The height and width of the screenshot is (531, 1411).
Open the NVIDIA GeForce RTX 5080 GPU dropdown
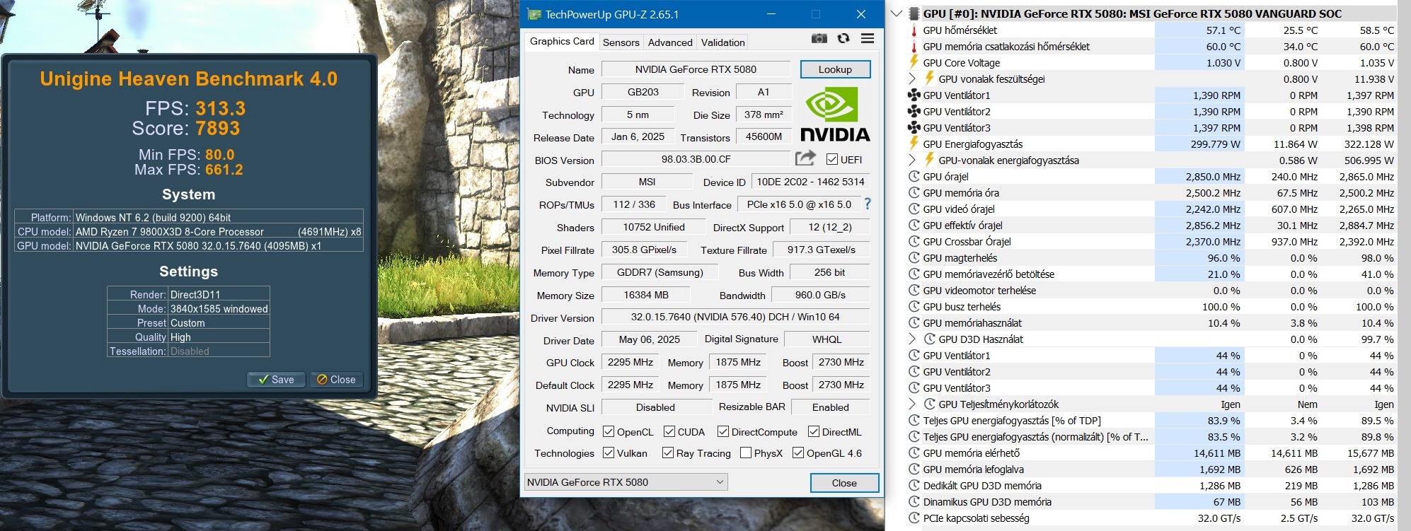[626, 482]
